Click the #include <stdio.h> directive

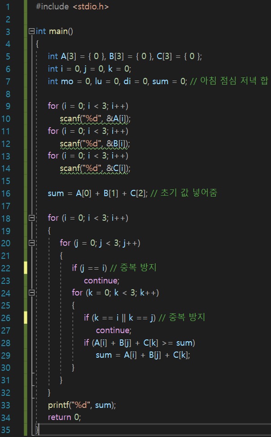point(72,6)
